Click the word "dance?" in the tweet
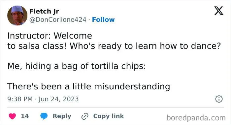Screen dimensions: 231x125 point(206,46)
